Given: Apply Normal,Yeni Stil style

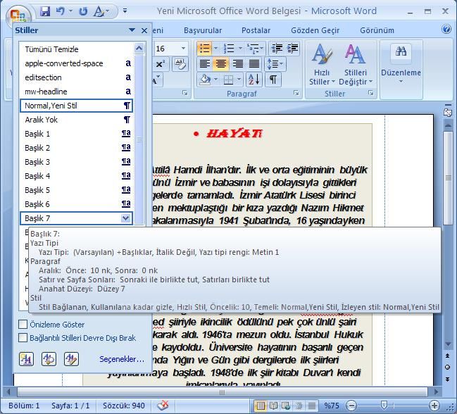Looking at the screenshot, I should [x=76, y=106].
